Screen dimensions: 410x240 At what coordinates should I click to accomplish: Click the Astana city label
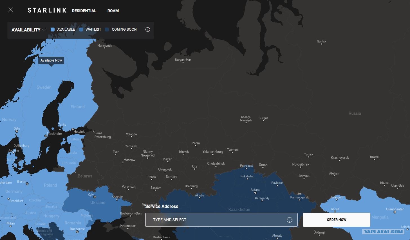[256, 190]
